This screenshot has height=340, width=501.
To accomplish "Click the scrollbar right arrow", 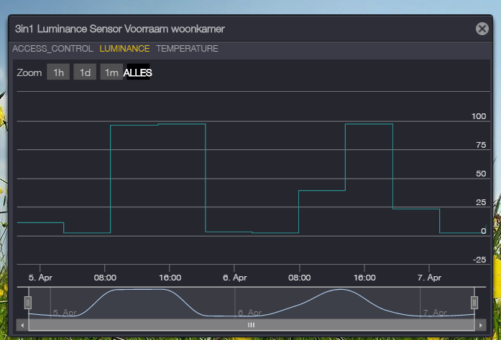I will click(479, 325).
